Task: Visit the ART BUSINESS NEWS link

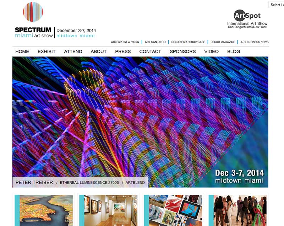Action: (x=255, y=42)
